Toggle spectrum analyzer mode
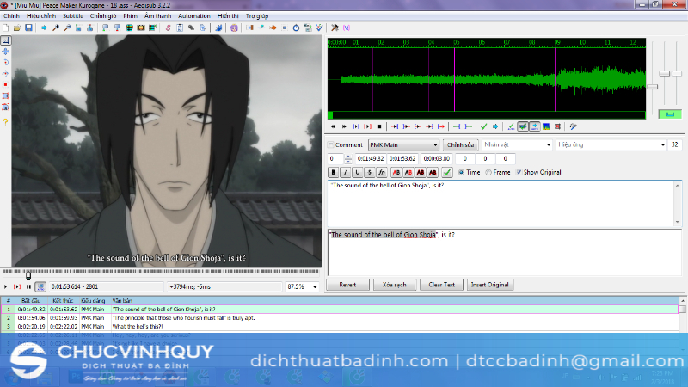The height and width of the screenshot is (387, 688). pyautogui.click(x=546, y=126)
